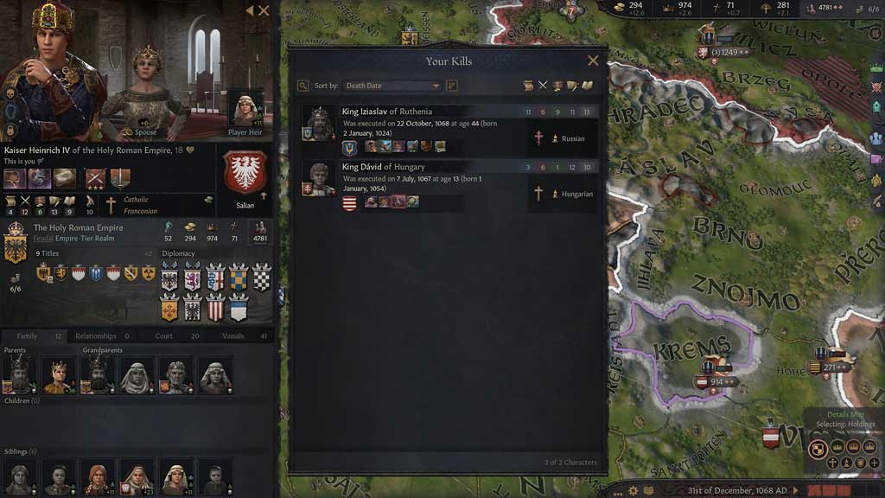Toggle sort order direction button
This screenshot has height=498, width=885.
(451, 86)
